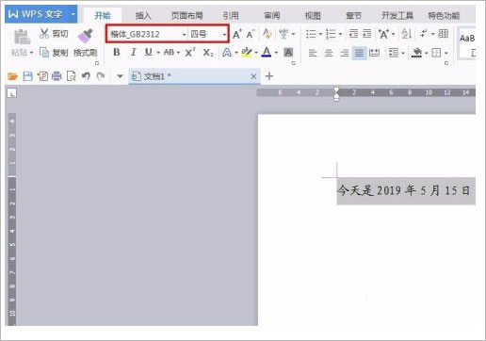This screenshot has width=486, height=341.
Task: Click the borders icon
Action: (436, 53)
